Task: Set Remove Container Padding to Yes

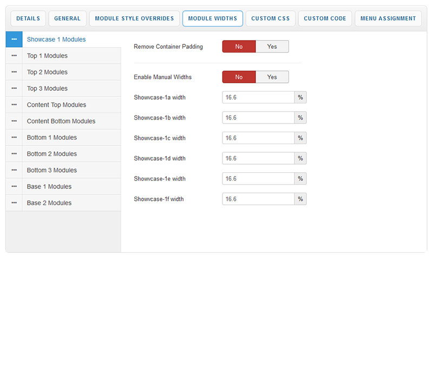Action: click(272, 47)
